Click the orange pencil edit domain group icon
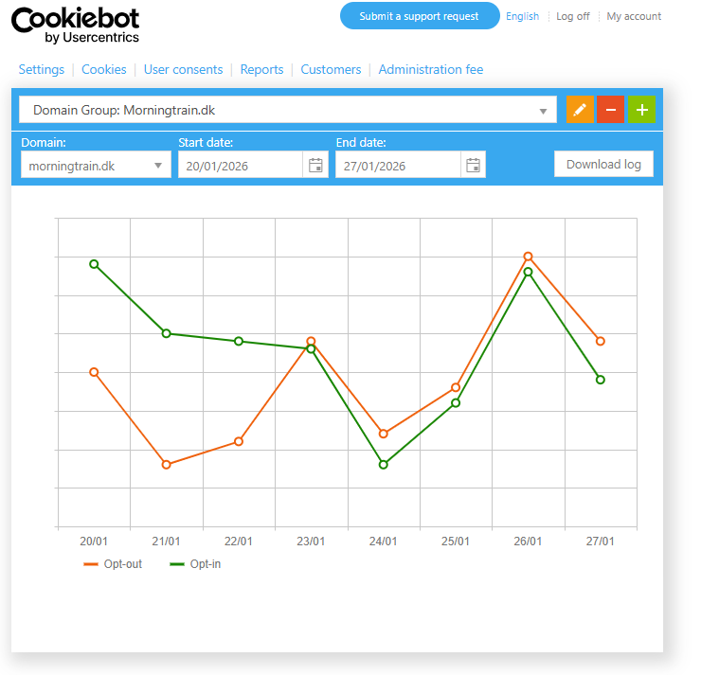 point(580,110)
